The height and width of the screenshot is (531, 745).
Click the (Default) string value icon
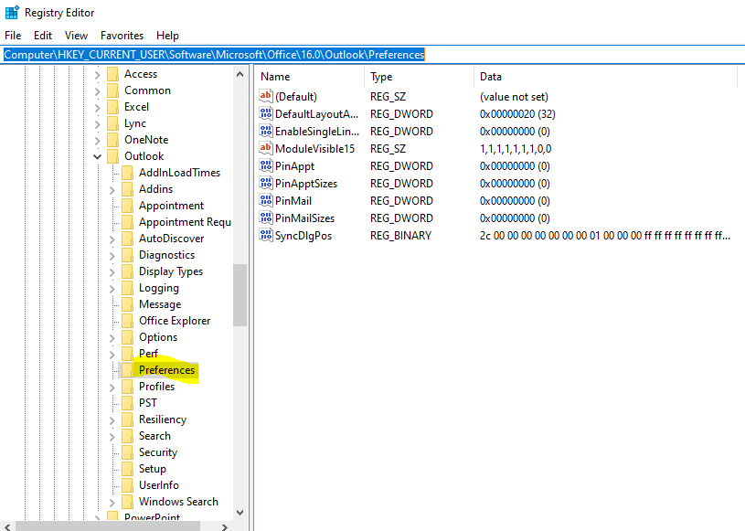click(x=266, y=97)
